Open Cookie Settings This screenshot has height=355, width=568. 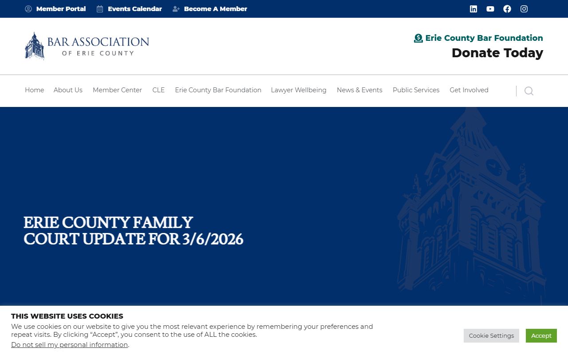(x=491, y=335)
